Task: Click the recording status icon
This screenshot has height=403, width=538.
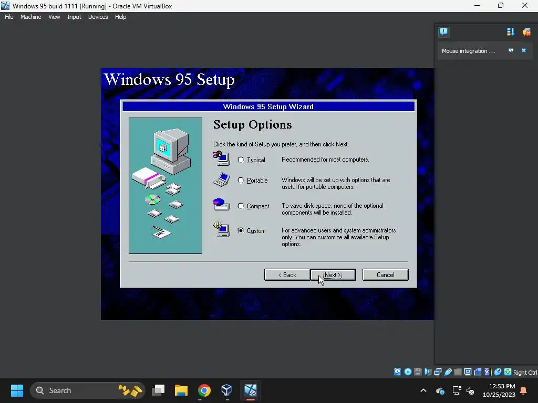Action: [x=478, y=372]
